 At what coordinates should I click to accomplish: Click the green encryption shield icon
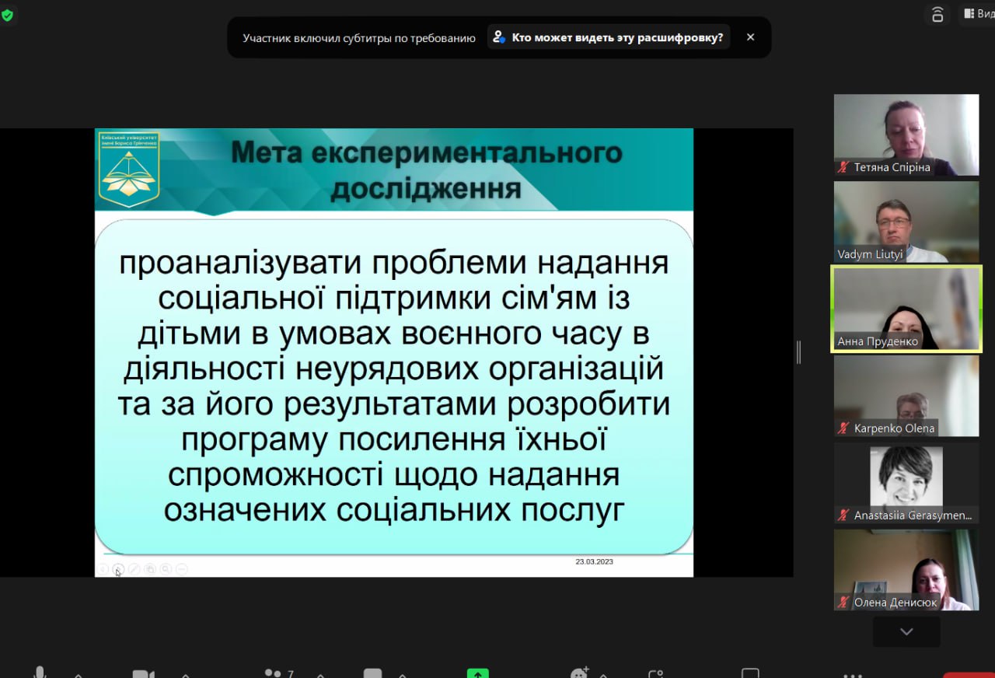7,16
